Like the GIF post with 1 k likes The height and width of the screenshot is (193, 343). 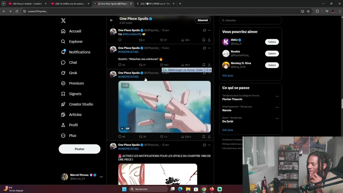tap(163, 137)
